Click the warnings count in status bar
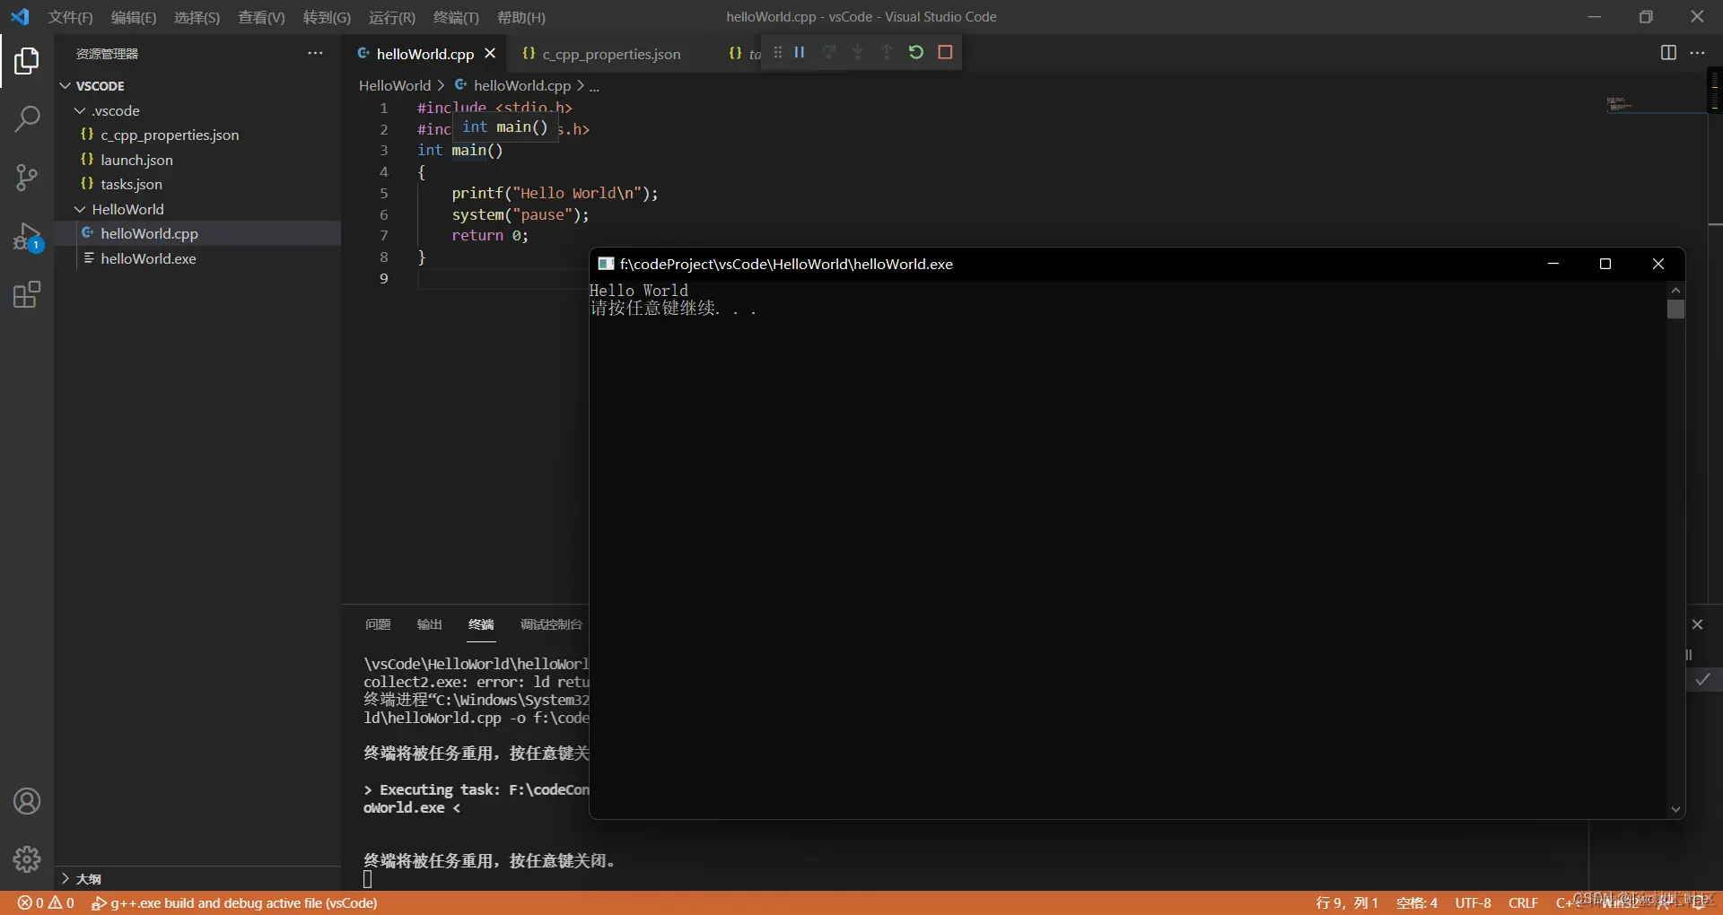This screenshot has width=1723, height=915. (62, 903)
